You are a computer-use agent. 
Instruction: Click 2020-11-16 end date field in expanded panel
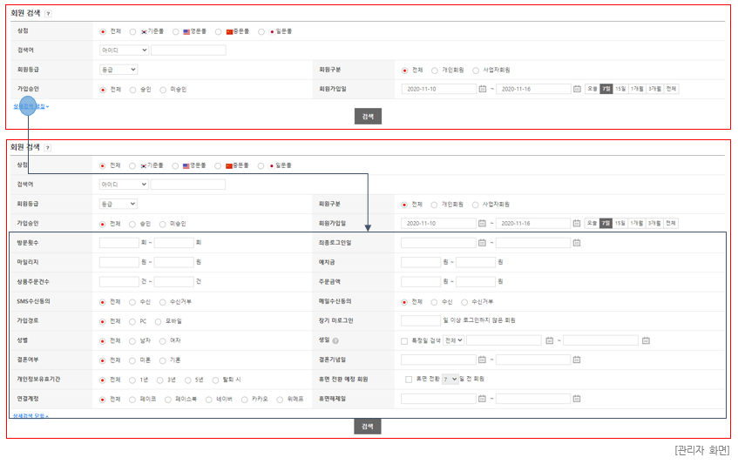coord(533,224)
